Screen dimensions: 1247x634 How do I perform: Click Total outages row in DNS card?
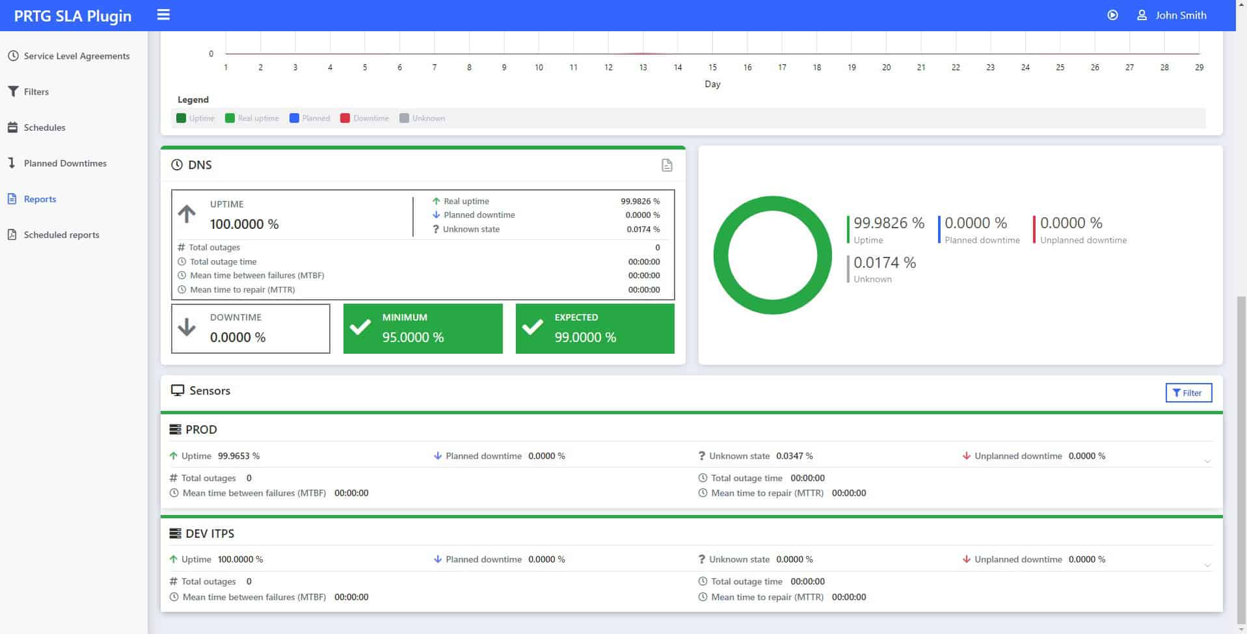[x=419, y=248]
